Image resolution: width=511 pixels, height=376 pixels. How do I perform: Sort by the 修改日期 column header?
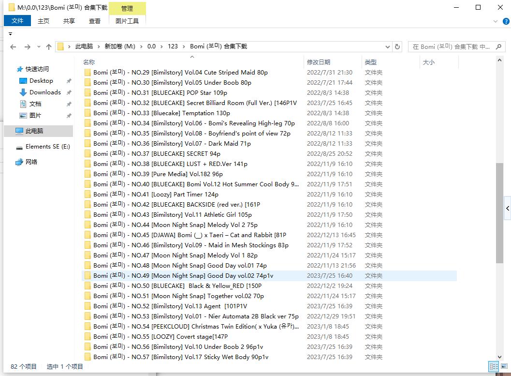[319, 62]
